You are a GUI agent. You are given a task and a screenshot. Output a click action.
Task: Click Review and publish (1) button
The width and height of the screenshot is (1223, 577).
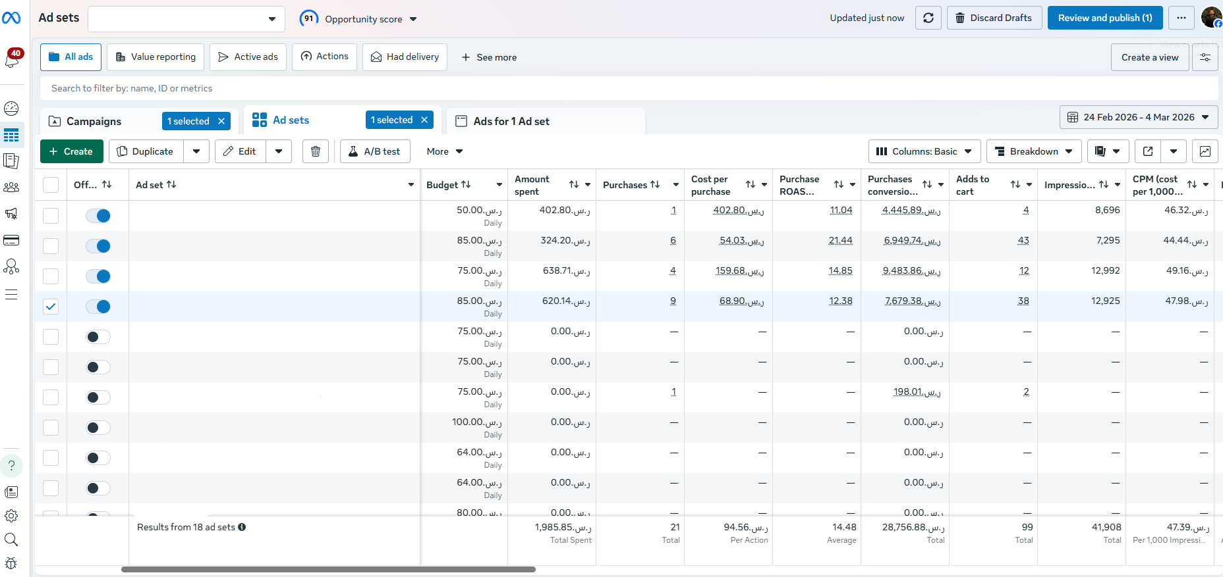(1105, 18)
